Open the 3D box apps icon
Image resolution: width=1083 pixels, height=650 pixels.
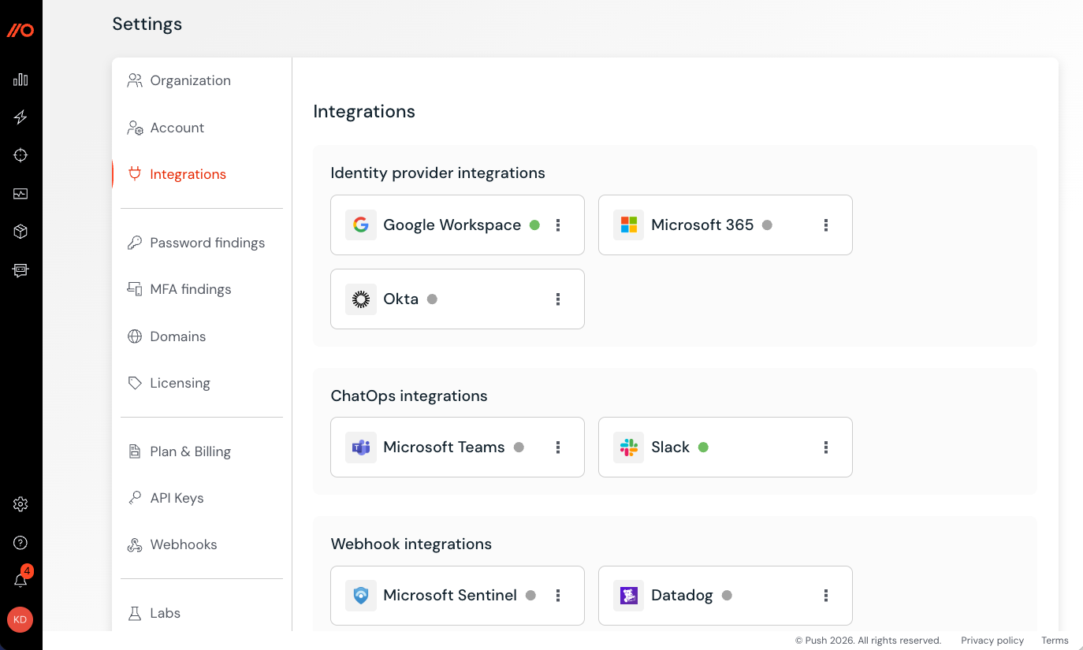(x=21, y=231)
